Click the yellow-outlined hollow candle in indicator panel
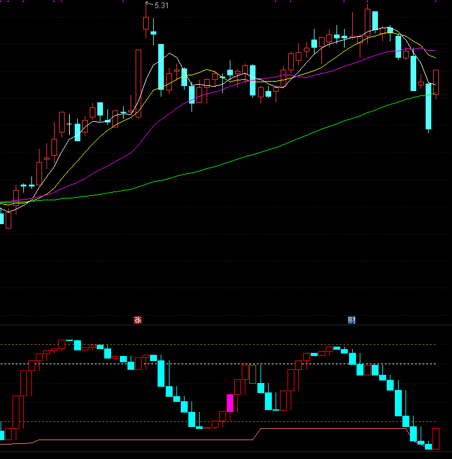Screen dimensions: 452x459 click(252, 374)
